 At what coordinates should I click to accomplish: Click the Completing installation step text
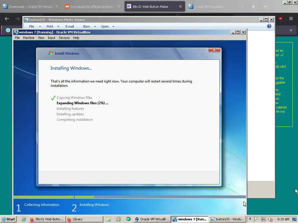75,120
